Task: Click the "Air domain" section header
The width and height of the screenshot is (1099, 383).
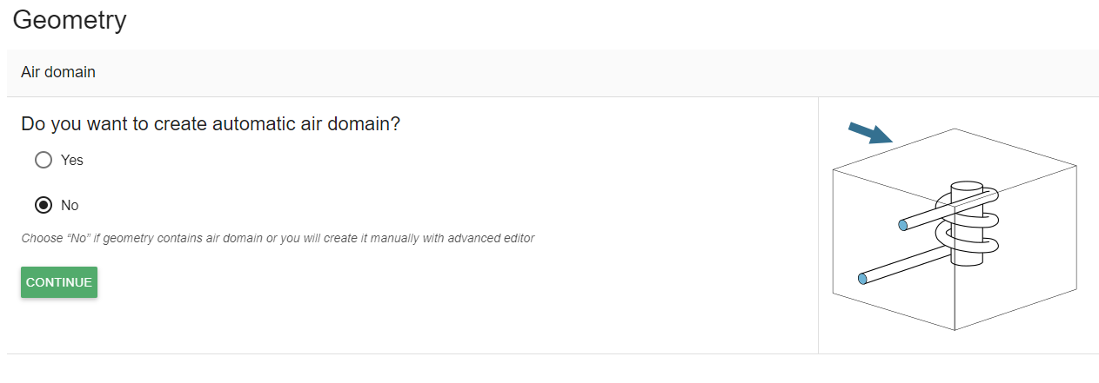Action: tap(58, 73)
